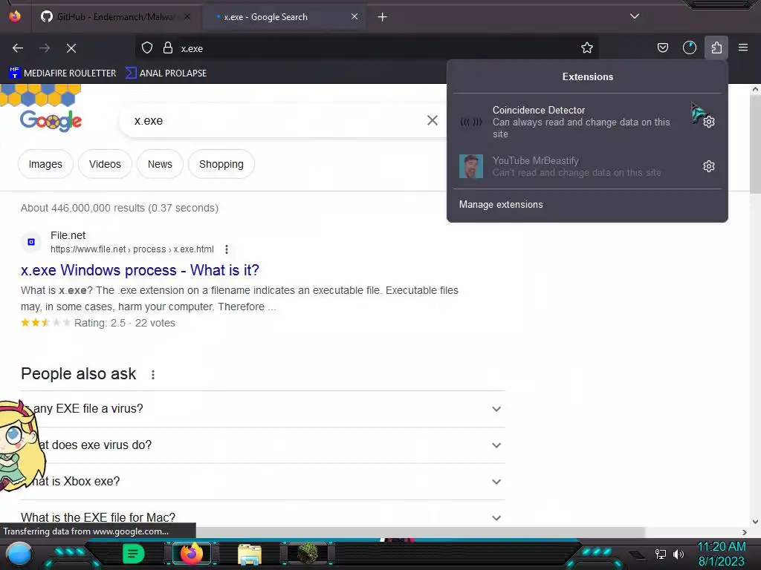Open MEDIAFIRE ROULETTER bookmark
Image resolution: width=761 pixels, height=570 pixels.
point(62,73)
